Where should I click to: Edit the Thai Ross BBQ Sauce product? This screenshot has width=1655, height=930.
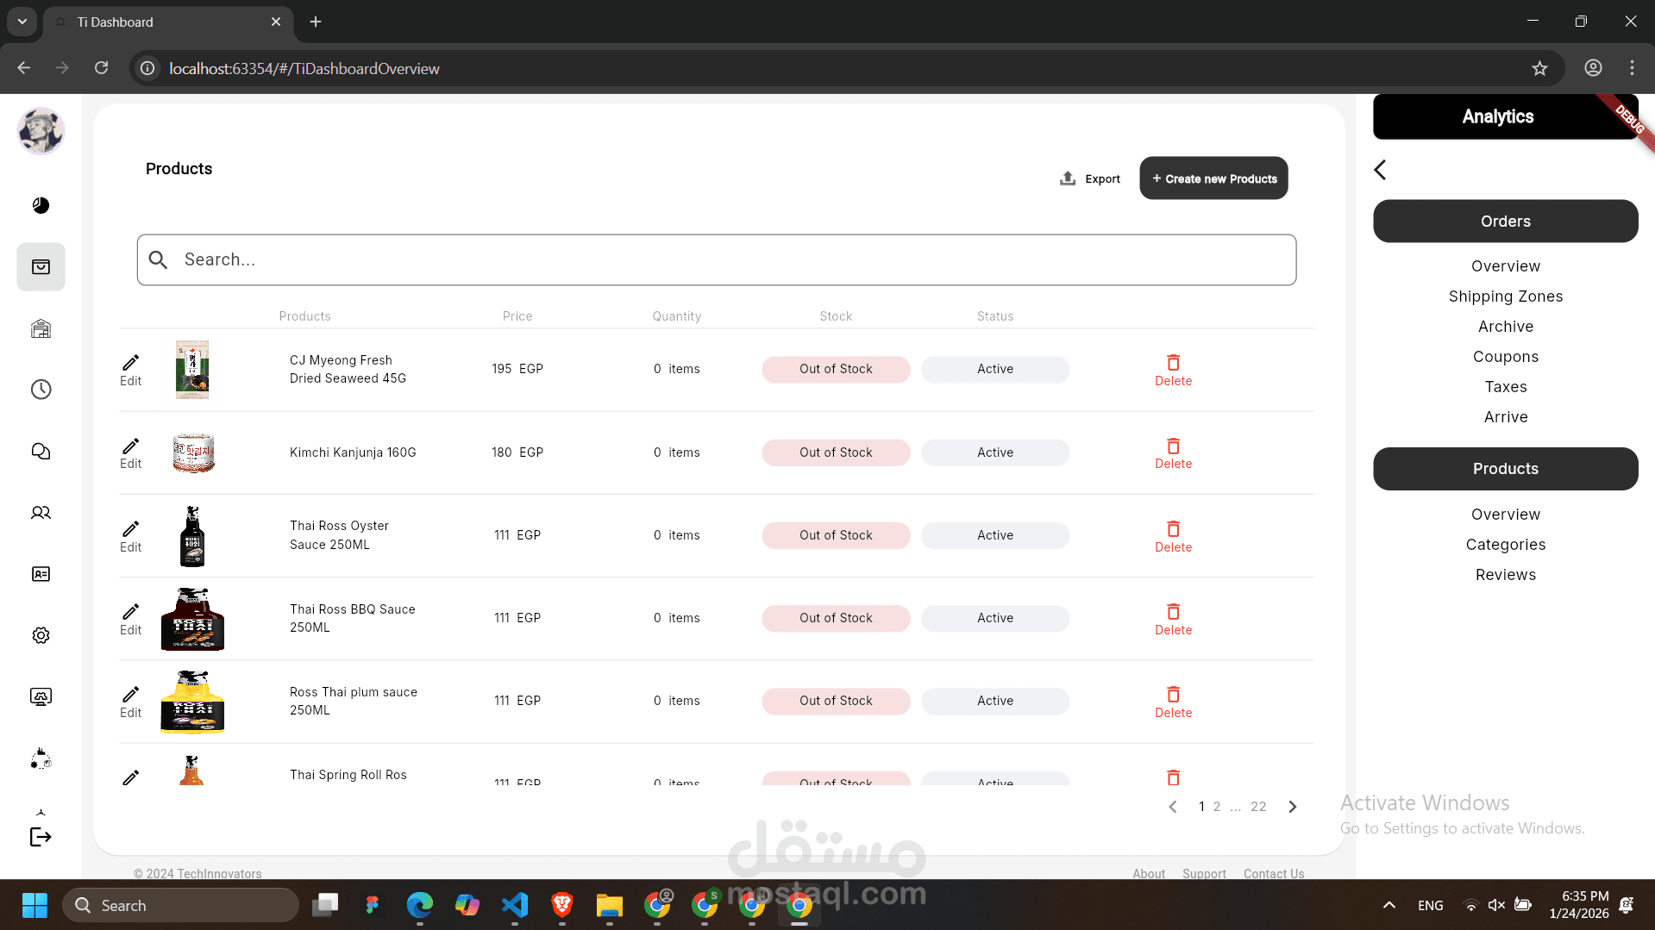[131, 620]
